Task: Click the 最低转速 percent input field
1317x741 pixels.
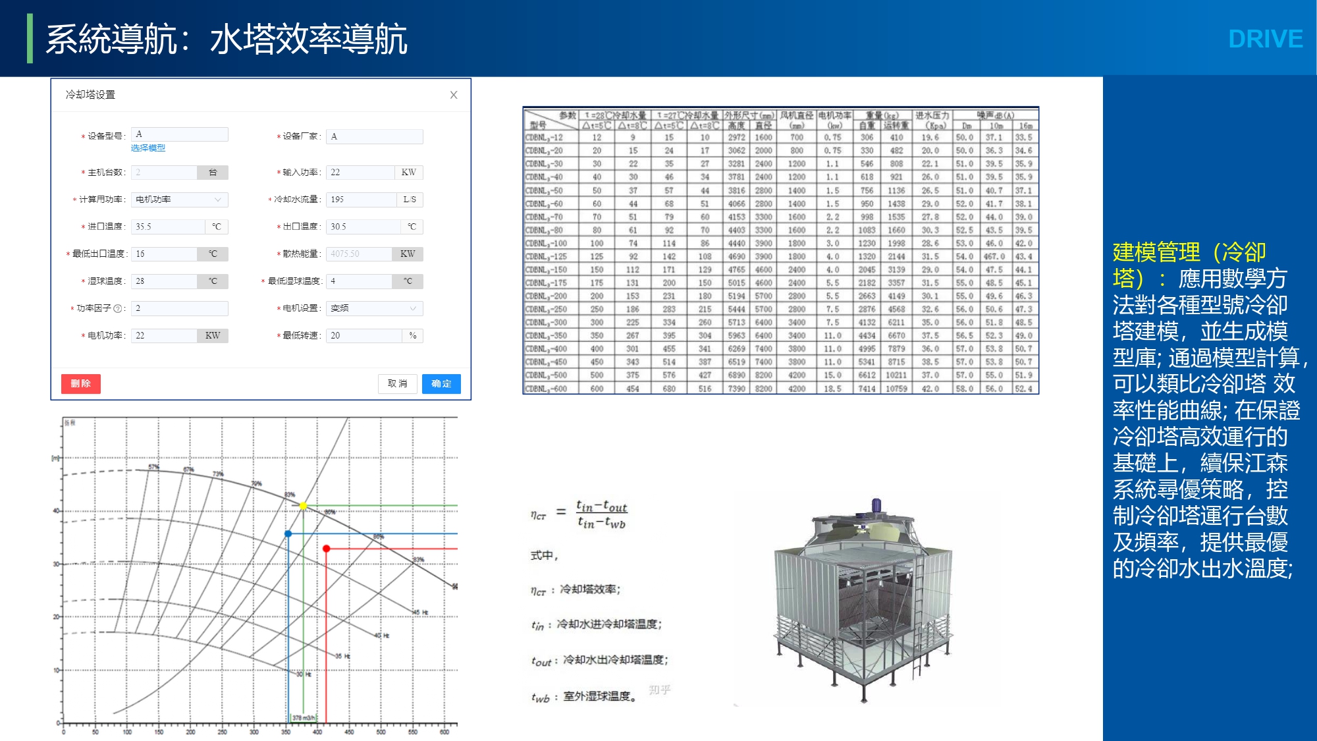Action: 363,335
